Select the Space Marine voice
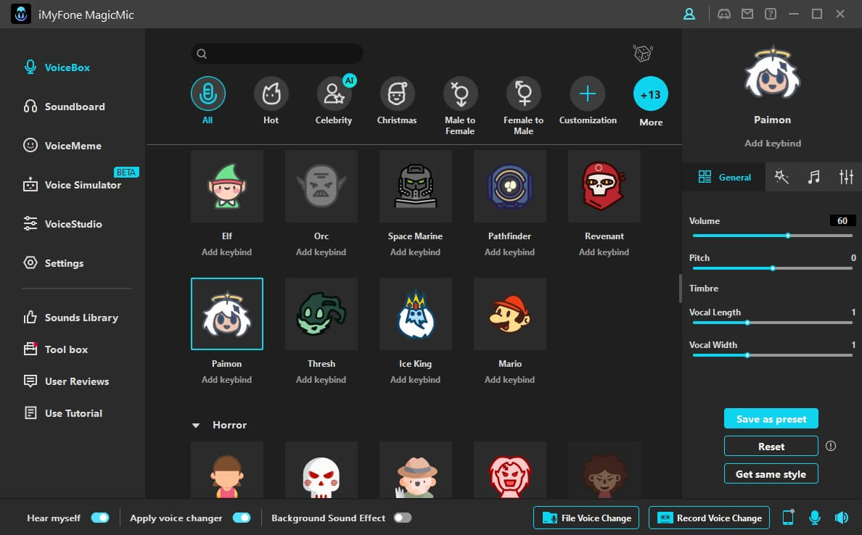This screenshot has height=535, width=862. point(416,187)
